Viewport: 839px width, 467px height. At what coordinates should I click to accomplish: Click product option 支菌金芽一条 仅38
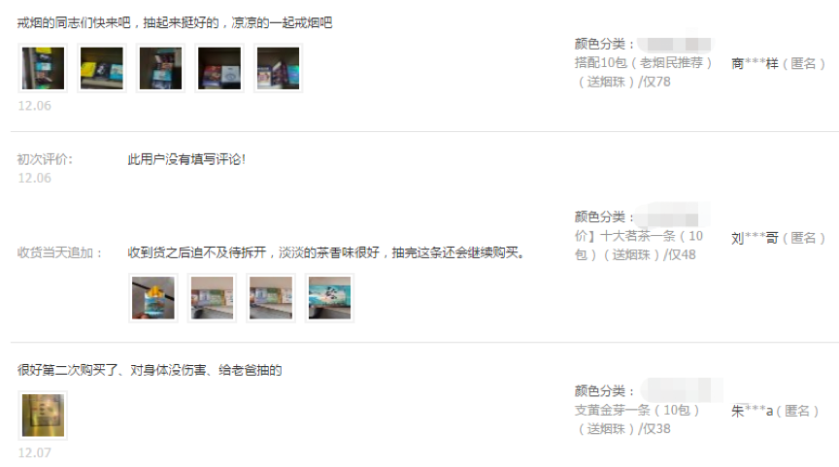point(637,419)
